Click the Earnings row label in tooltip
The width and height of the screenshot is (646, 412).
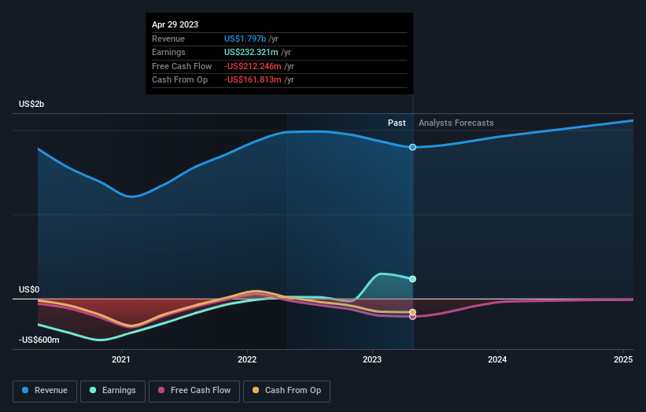[168, 52]
